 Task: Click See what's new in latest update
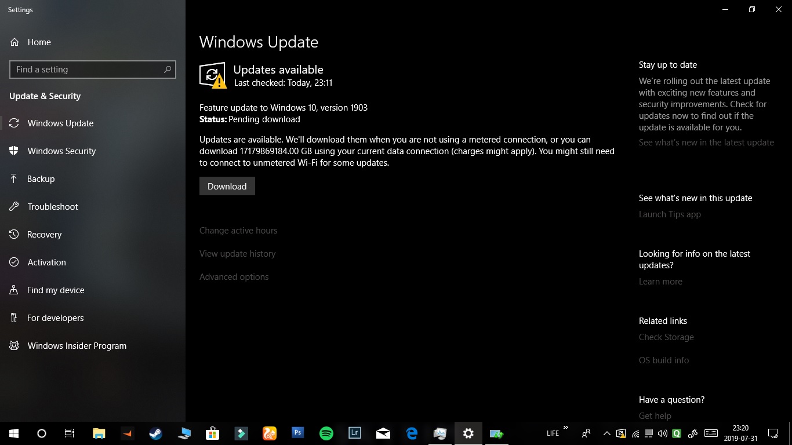(x=706, y=143)
